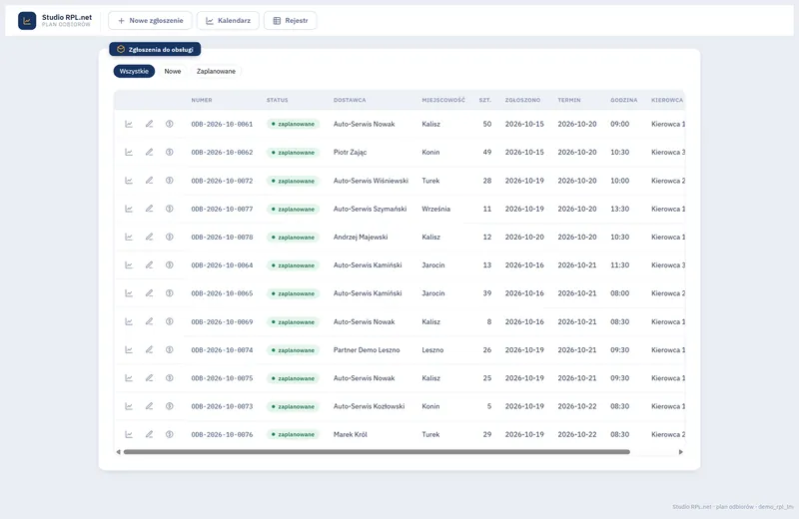Image resolution: width=799 pixels, height=519 pixels.
Task: Click request number ODB-2026-10-0073
Action: click(222, 406)
